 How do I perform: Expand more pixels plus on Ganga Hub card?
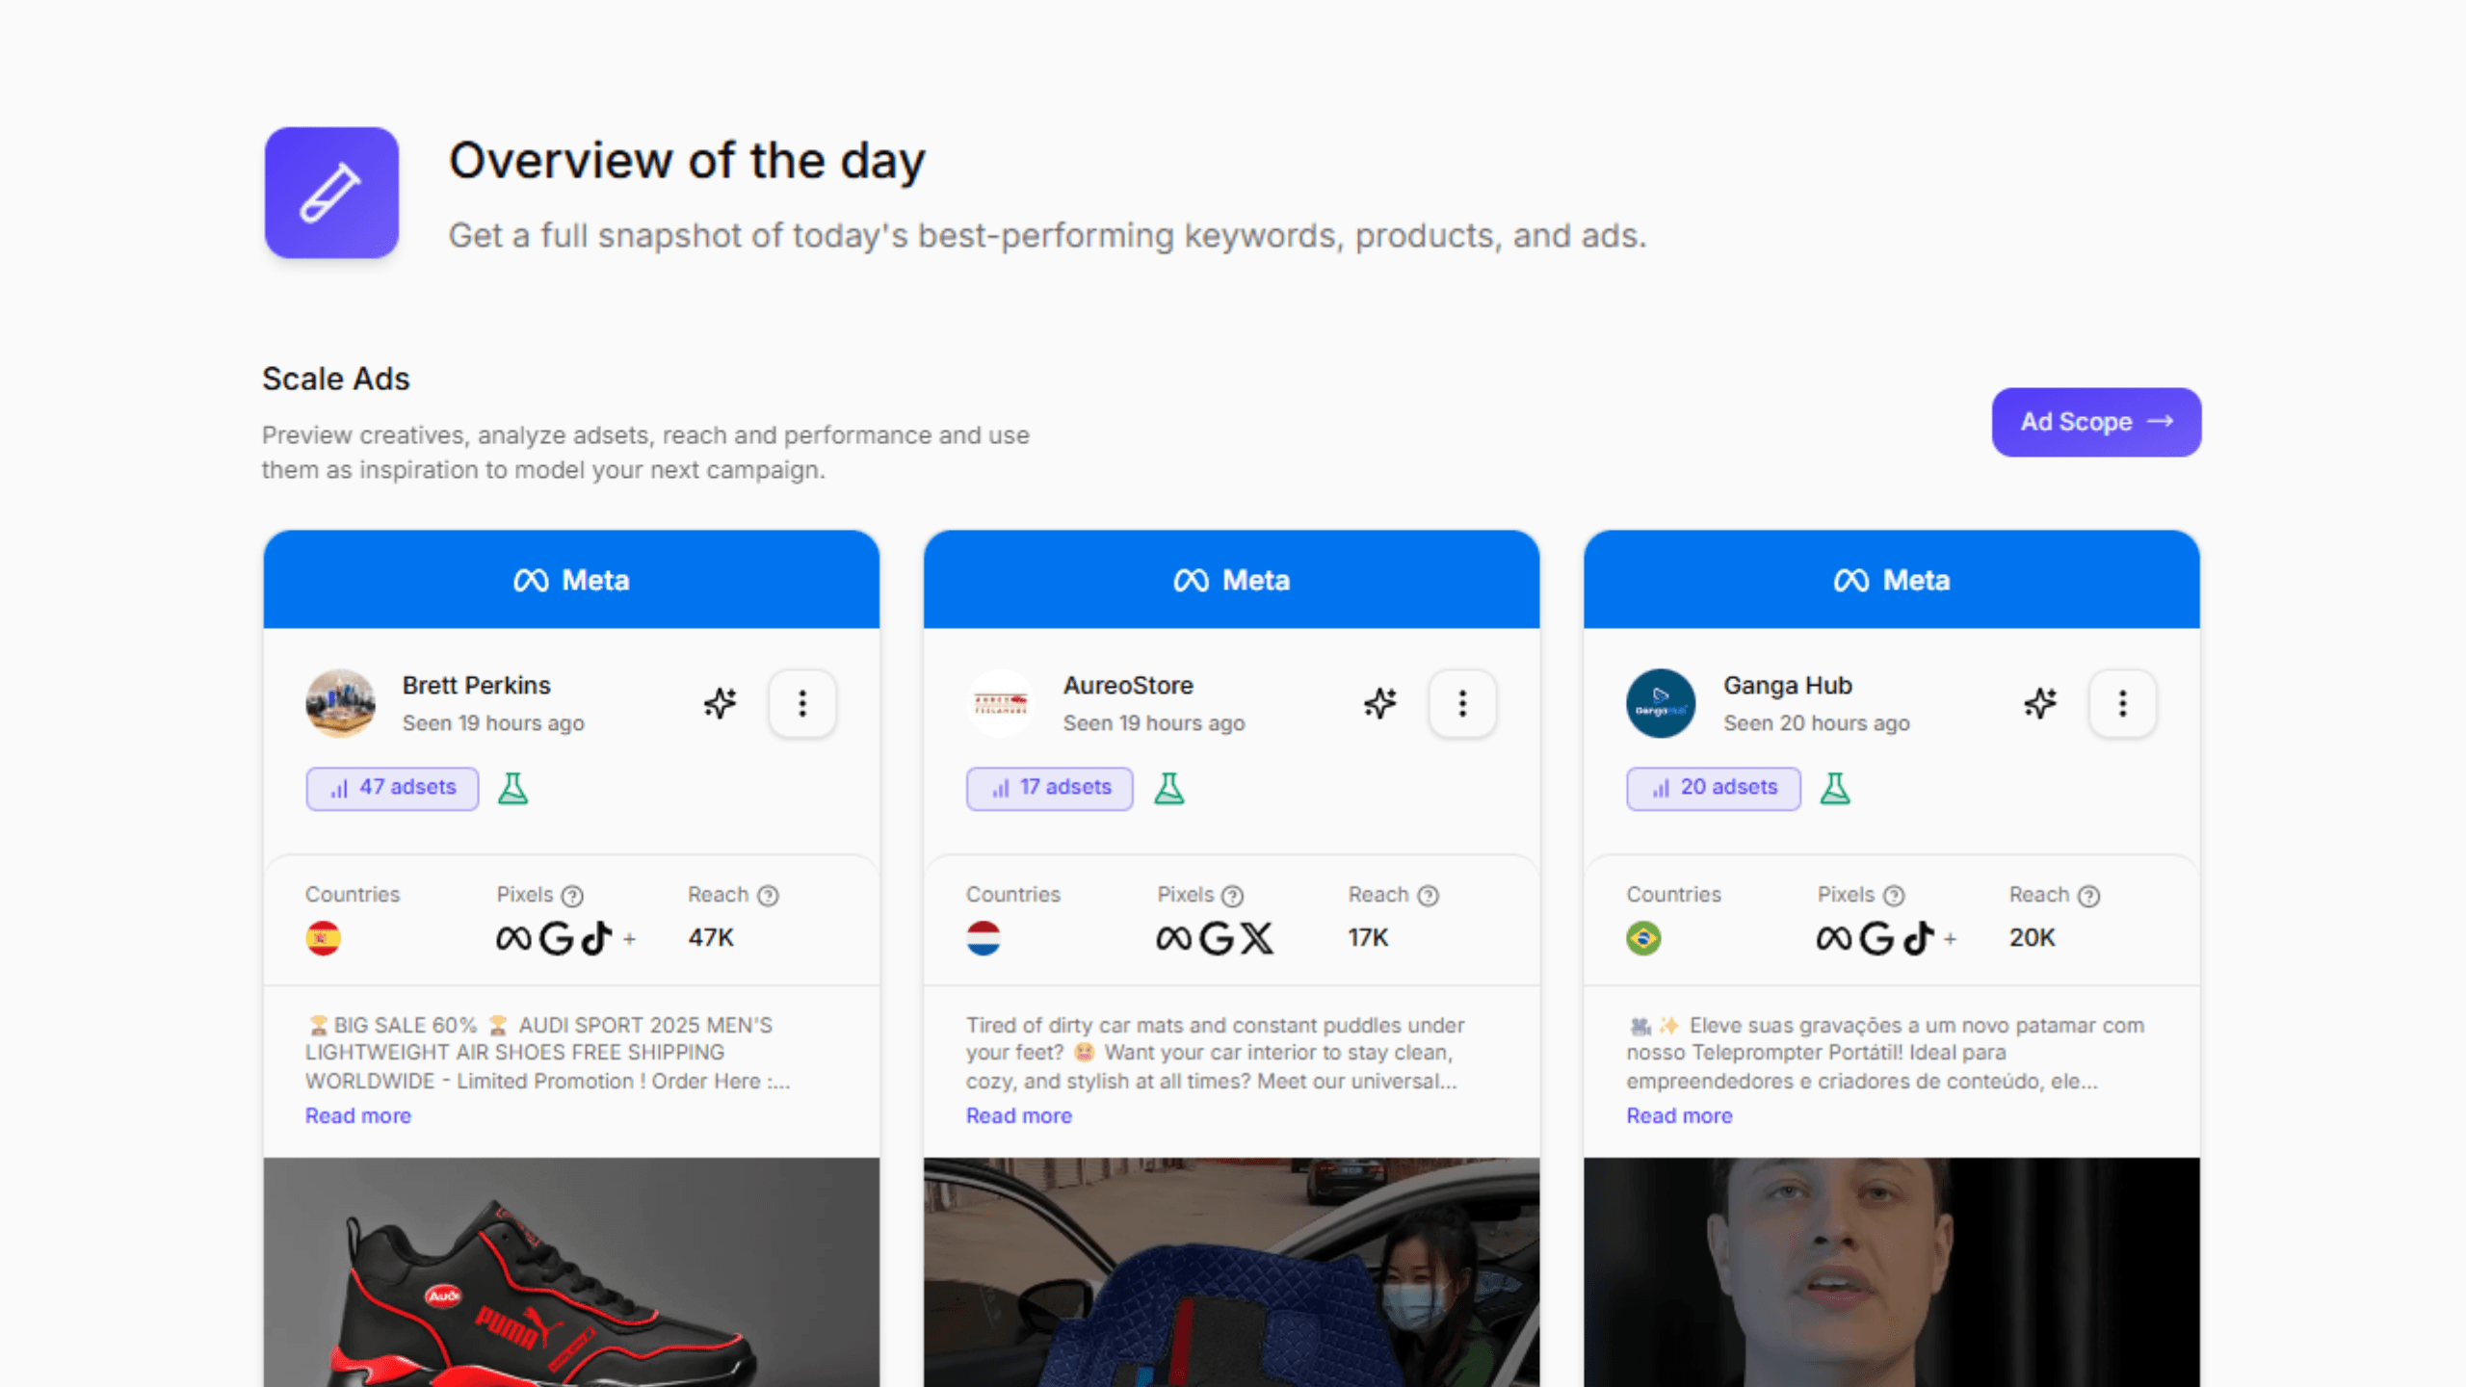click(x=1950, y=939)
